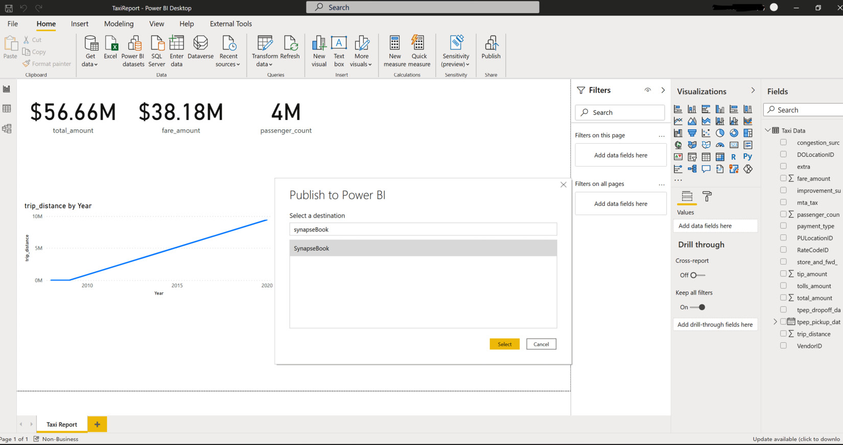Create a Quick measure
Image resolution: width=843 pixels, height=445 pixels.
[x=419, y=51]
